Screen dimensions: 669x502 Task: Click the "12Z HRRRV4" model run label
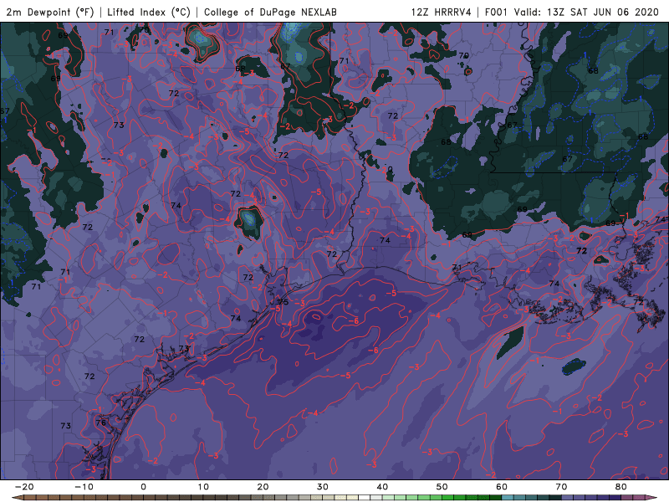pos(442,12)
